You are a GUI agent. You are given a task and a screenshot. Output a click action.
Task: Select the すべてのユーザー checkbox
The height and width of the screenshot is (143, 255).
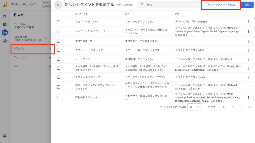59,41
